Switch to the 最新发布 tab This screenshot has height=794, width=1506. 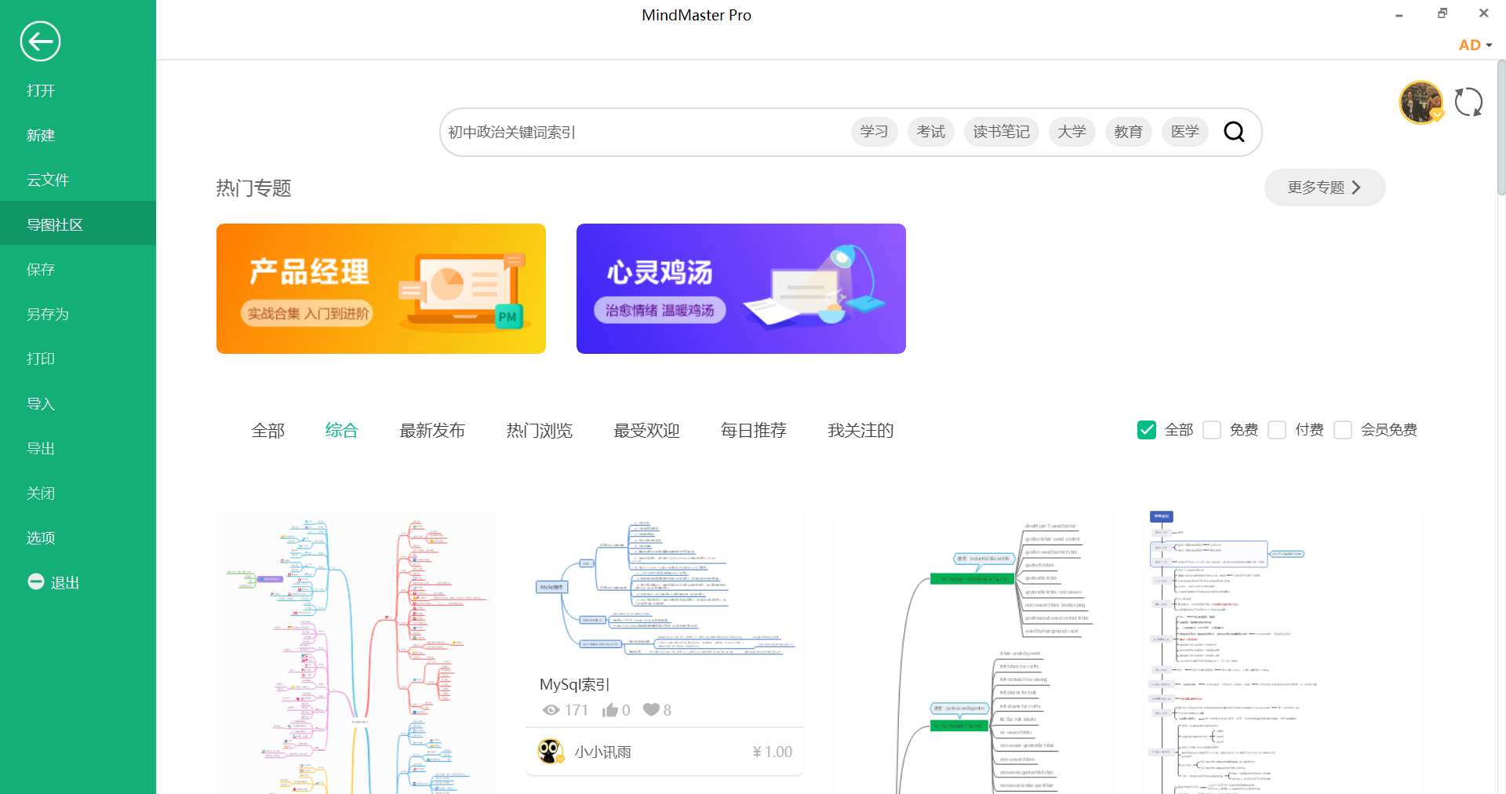point(432,430)
